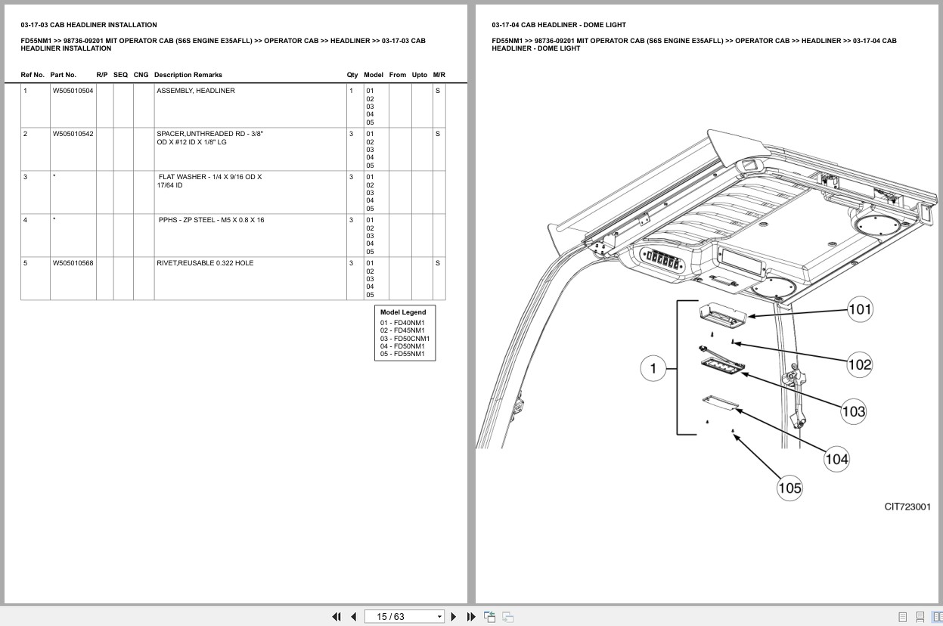This screenshot has width=943, height=626.
Task: Click the 03-17-03 CAB HEADLINER INSTALLATION title
Action: [88, 25]
